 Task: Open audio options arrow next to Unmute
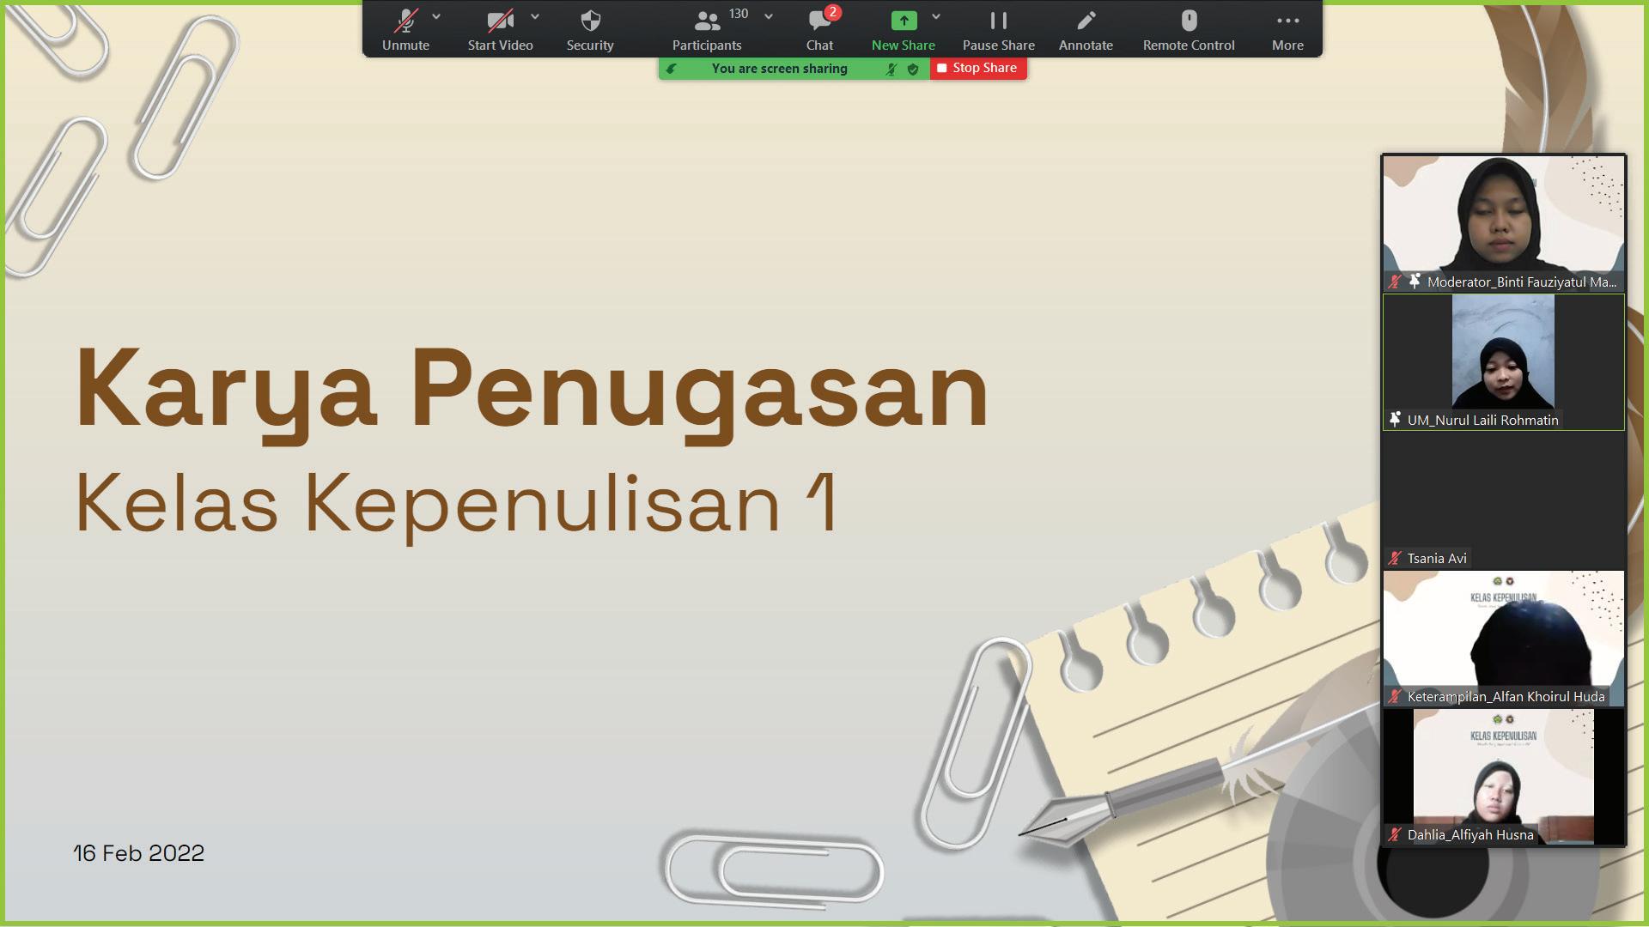click(436, 16)
